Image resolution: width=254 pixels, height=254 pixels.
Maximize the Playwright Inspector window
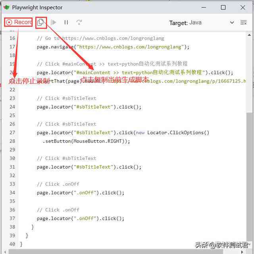[x=223, y=7]
